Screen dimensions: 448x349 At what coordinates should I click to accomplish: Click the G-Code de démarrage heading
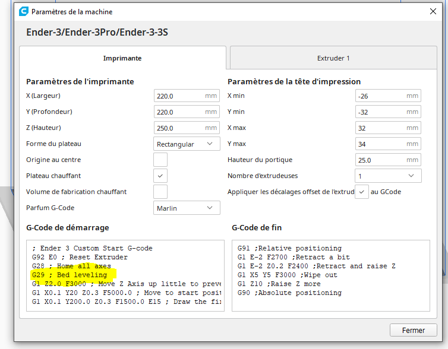pos(67,228)
